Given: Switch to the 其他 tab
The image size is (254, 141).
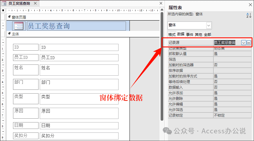Looking at the screenshot, I should pyautogui.click(x=199, y=35).
